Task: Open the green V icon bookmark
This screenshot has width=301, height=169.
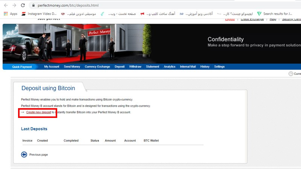Action: (x=259, y=14)
